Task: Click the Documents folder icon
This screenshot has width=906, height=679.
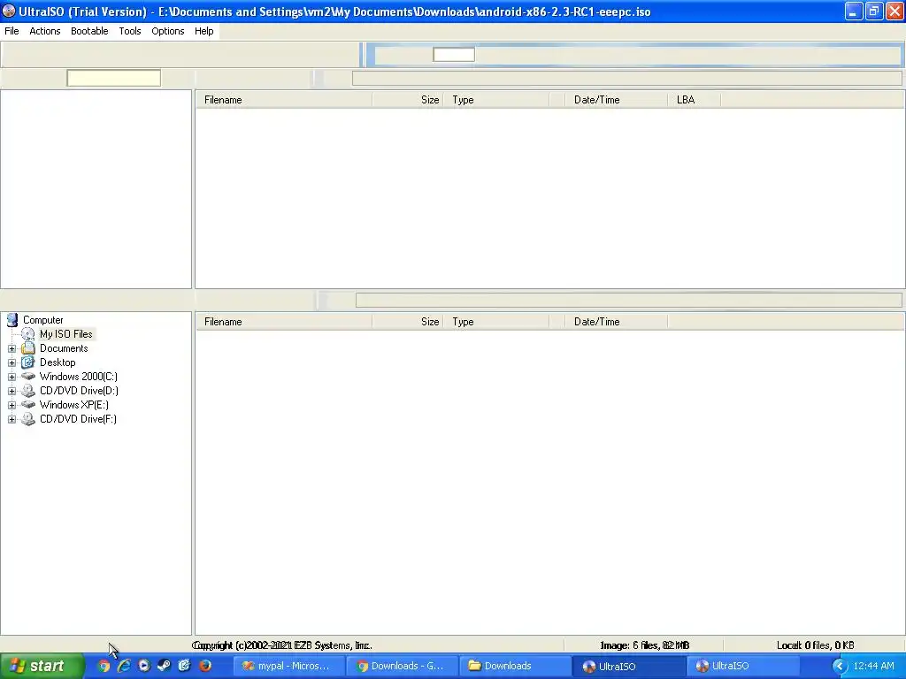Action: click(27, 348)
